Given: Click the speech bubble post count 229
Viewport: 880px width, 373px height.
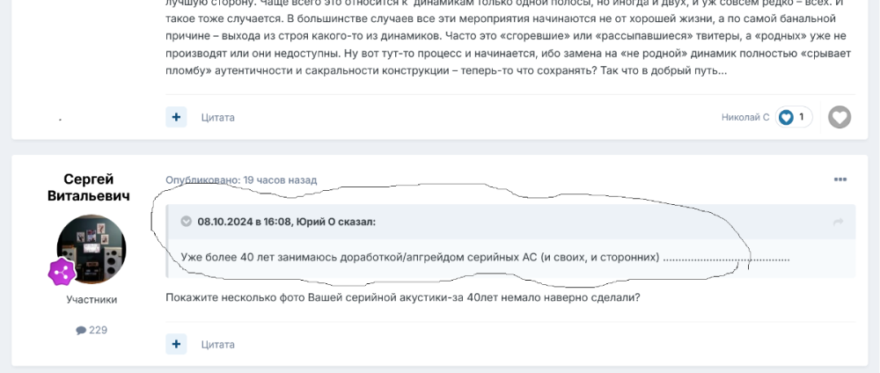Looking at the screenshot, I should pos(92,330).
